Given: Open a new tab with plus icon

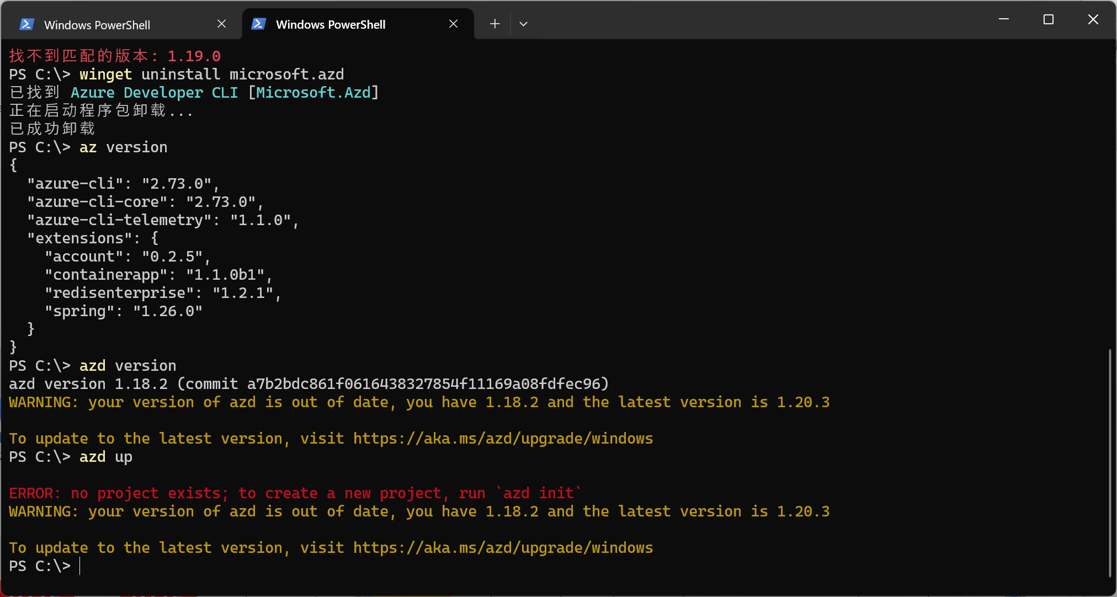Looking at the screenshot, I should pyautogui.click(x=494, y=24).
